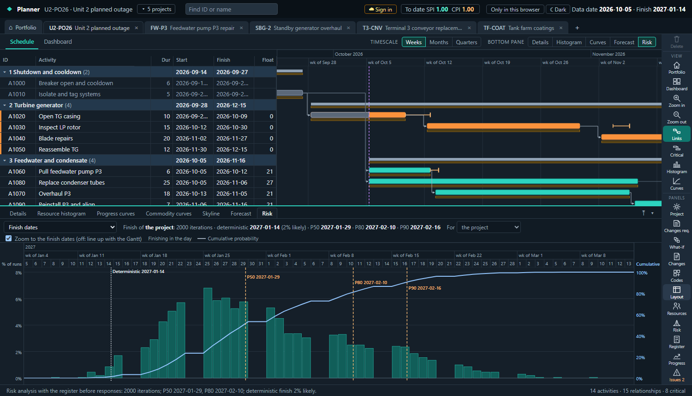Set timescale to Months

coord(439,42)
